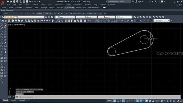The image size is (183, 103).
Task: Open the Autodesk App Store cart icon
Action: [x=152, y=1]
